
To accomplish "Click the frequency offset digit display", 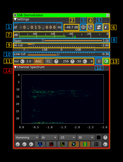I will [x=38, y=27].
